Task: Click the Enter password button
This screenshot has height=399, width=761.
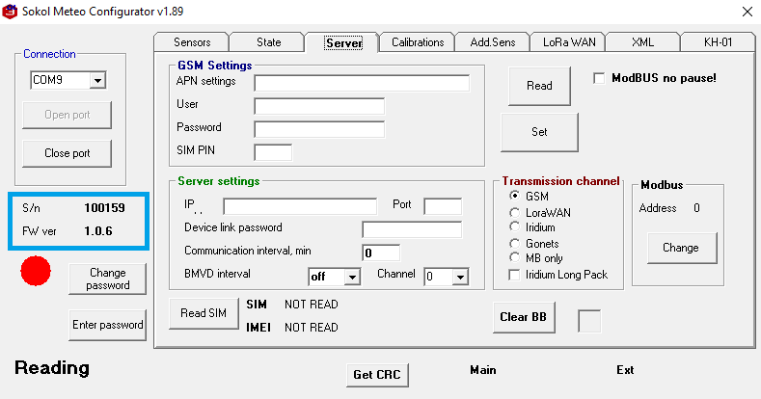Action: pyautogui.click(x=107, y=325)
